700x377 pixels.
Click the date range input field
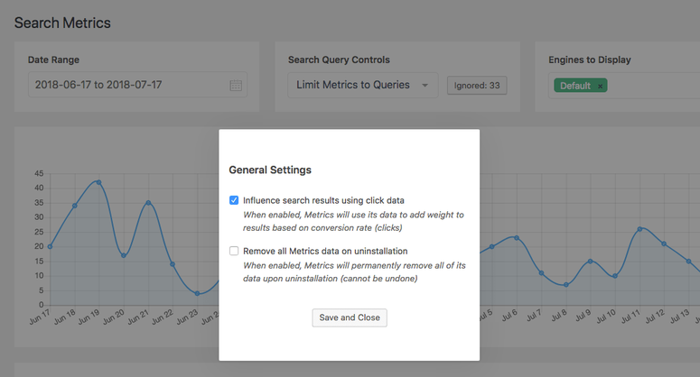137,85
